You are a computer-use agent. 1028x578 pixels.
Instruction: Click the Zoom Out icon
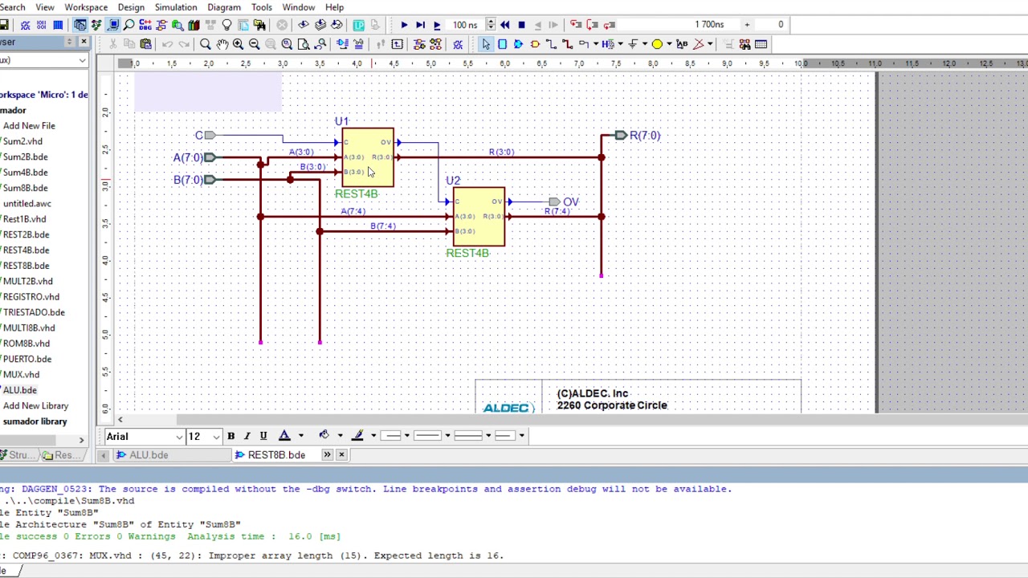[x=254, y=44]
